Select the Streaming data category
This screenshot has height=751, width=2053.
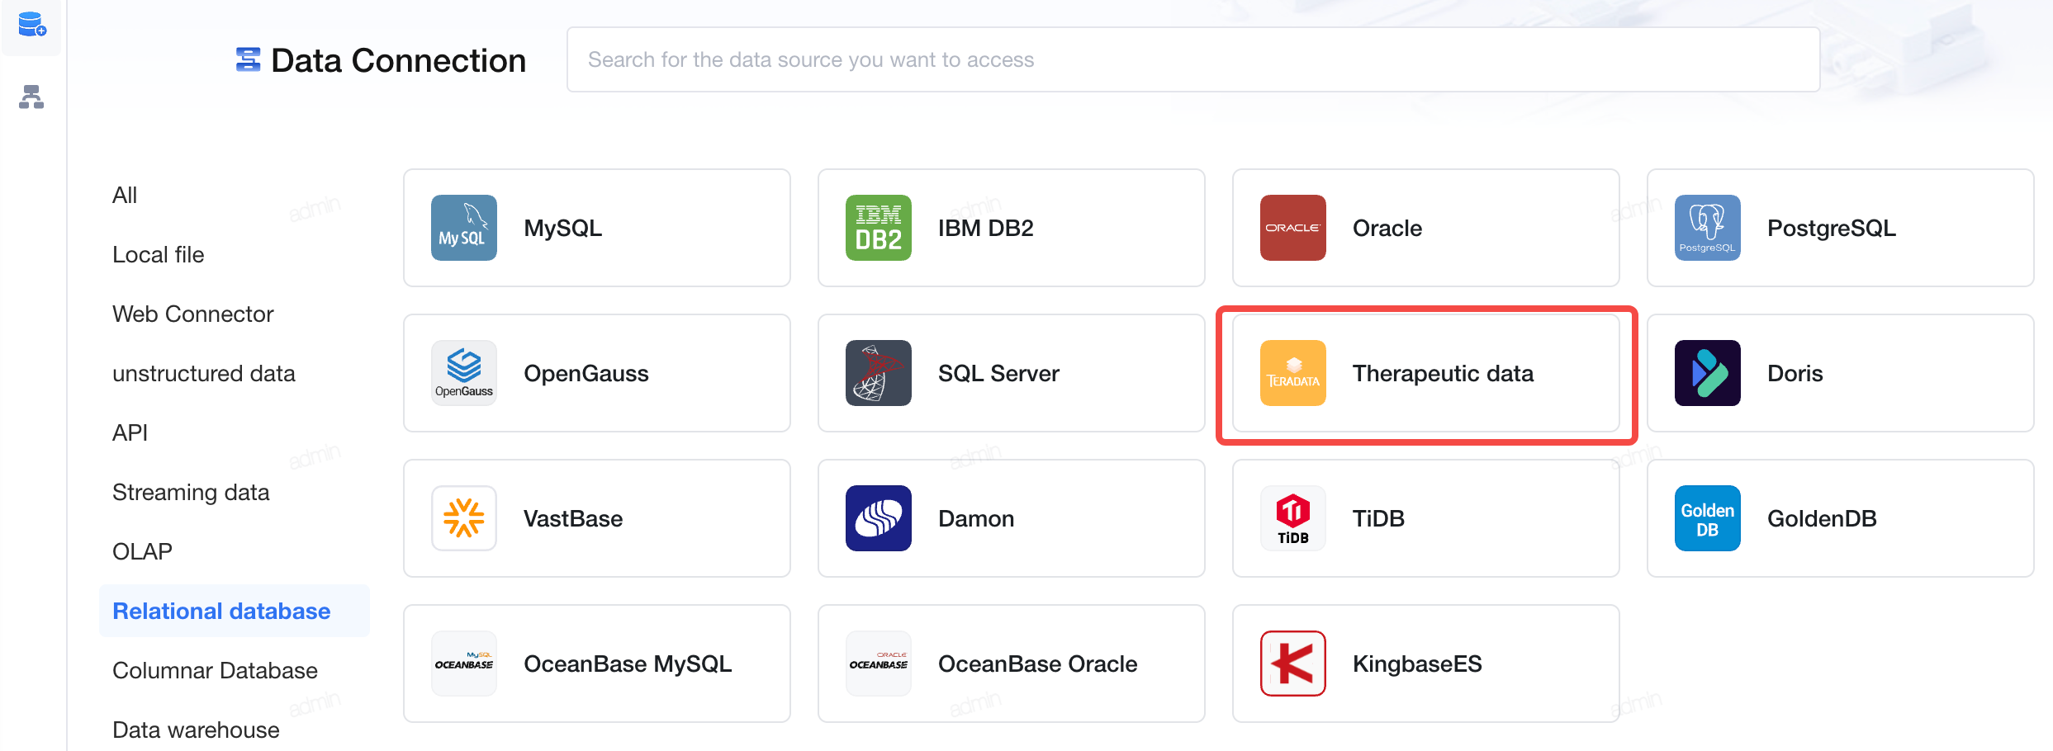click(191, 493)
